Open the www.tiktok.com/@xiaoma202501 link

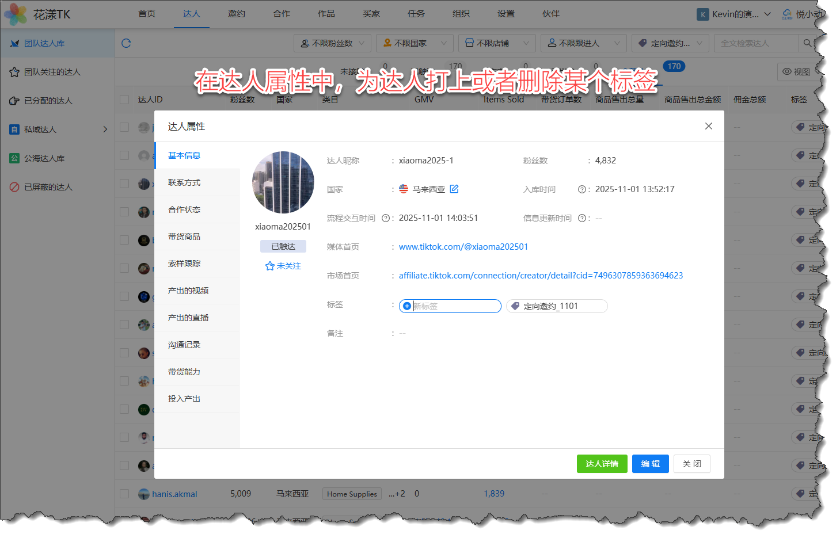pos(463,247)
